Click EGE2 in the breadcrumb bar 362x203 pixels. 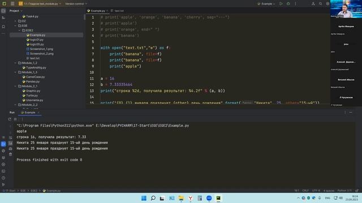[34, 191]
